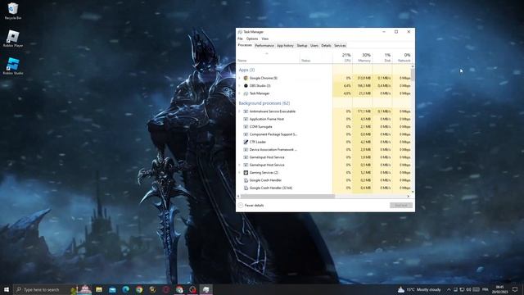
Task: Click the Task Manager process row icon
Action: click(246, 93)
